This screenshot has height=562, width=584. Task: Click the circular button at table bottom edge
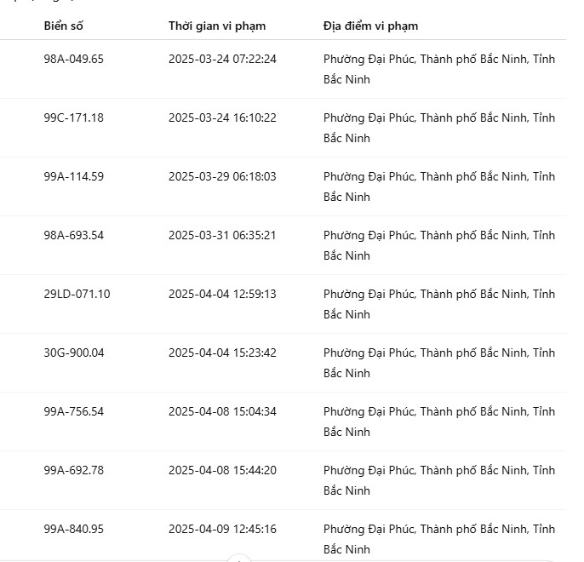click(x=239, y=559)
